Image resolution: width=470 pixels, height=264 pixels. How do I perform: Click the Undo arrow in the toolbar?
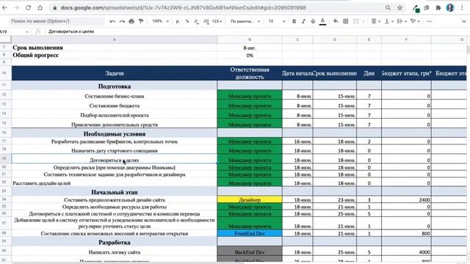[x=112, y=21]
